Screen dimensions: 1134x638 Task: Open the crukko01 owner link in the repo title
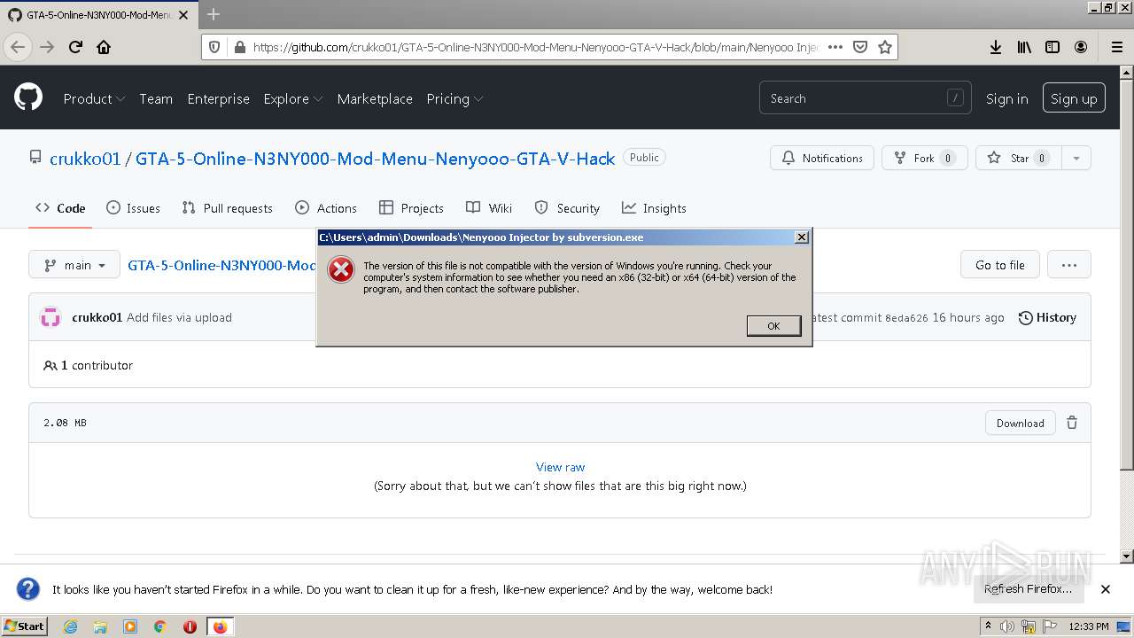[85, 159]
